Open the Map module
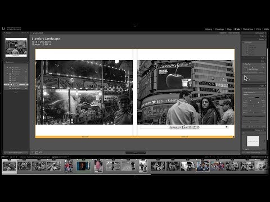The image size is (270, 202). tap(229, 29)
